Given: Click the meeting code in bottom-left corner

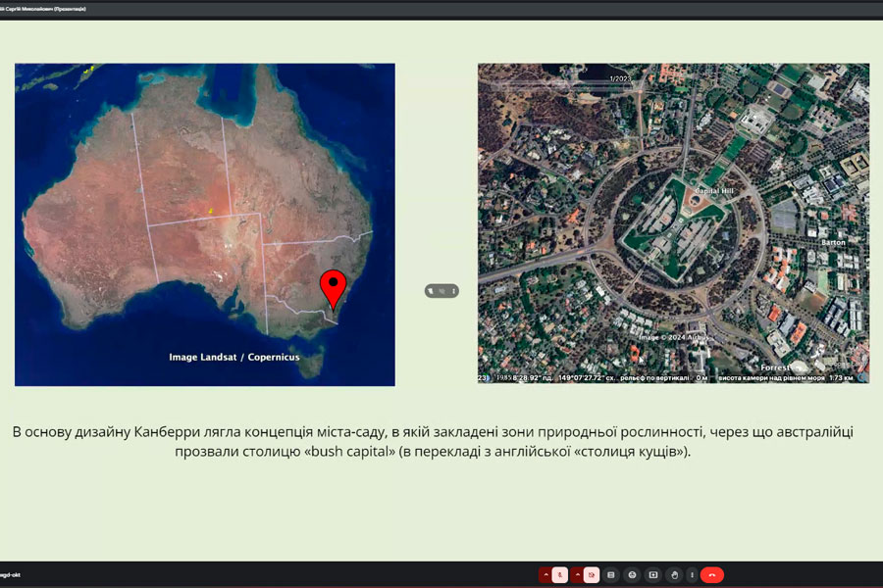Looking at the screenshot, I should [x=12, y=574].
